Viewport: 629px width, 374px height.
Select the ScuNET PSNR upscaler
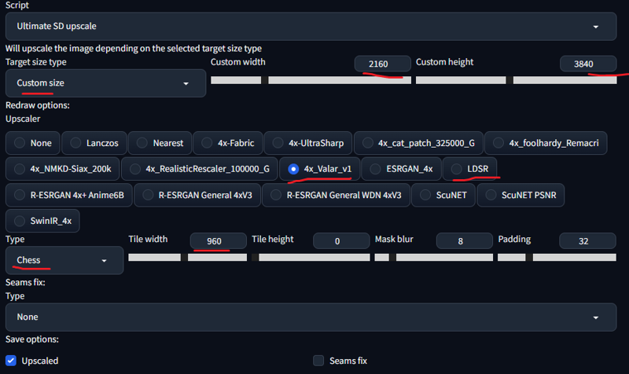[x=520, y=195]
